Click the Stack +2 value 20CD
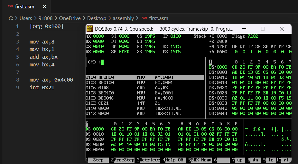Viewport: 298px width, 164px height. 222,41
